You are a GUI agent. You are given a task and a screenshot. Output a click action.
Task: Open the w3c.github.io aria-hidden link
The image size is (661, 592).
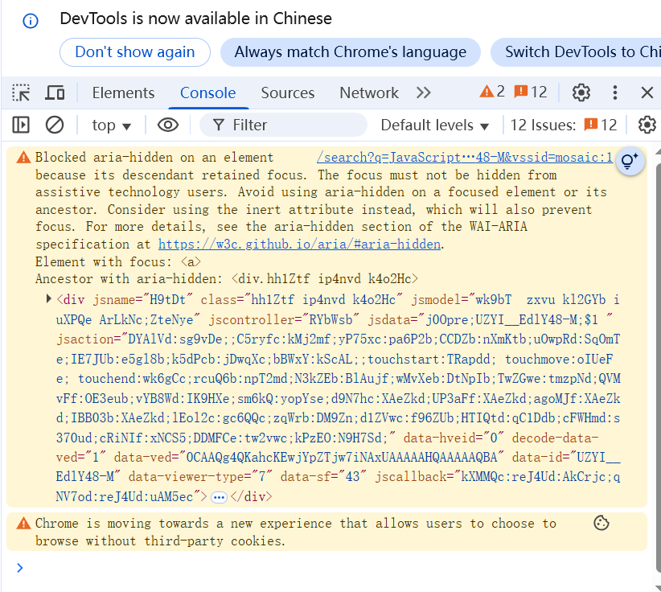tap(300, 245)
